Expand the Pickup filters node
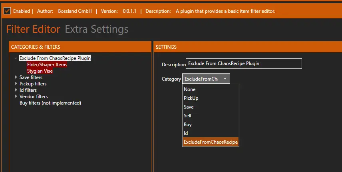The image size is (342, 172). click(16, 83)
